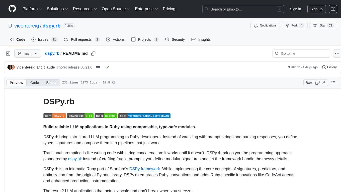This screenshot has height=192, width=341.
Task: Open dspy.rb repository title link
Action: click(x=51, y=26)
